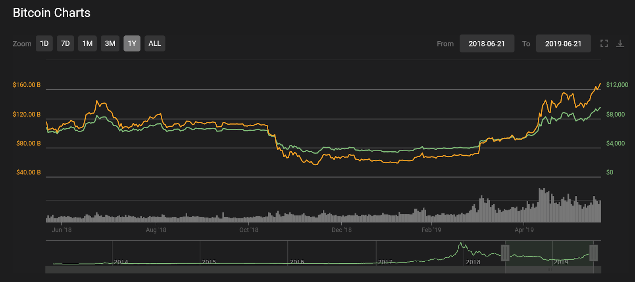Screen dimensions: 635x282
Task: Click the Dec '18 date label
Action: [342, 230]
